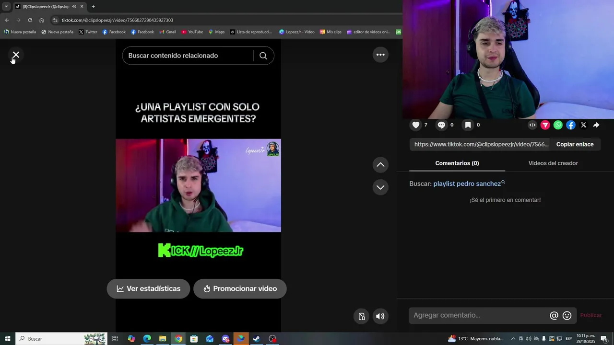Click the search magnifier icon
This screenshot has width=614, height=345.
[263, 56]
